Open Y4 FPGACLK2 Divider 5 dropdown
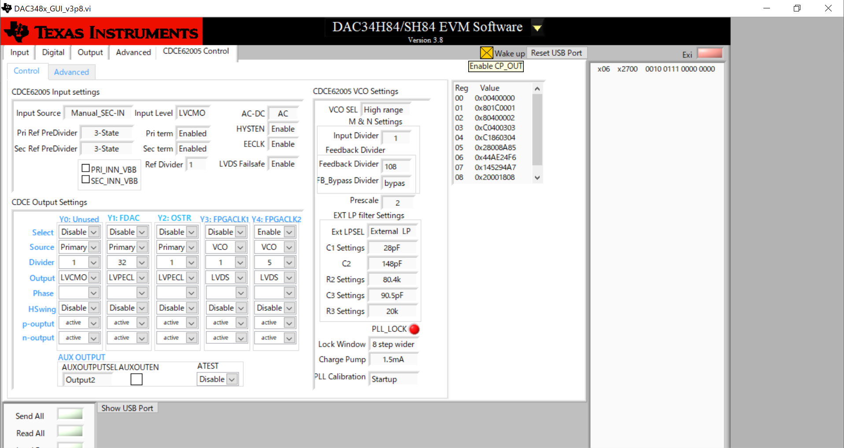The image size is (844, 448). (275, 263)
